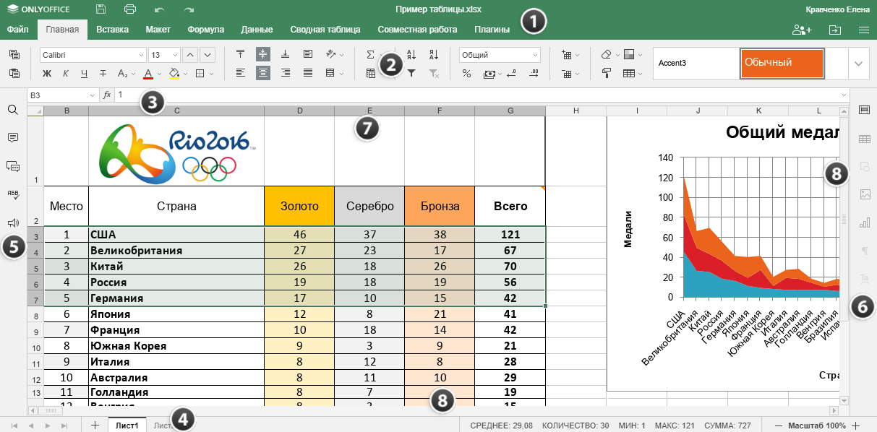The height and width of the screenshot is (432, 877).
Task: Click the Copy icon in the toolbar
Action: 14,55
